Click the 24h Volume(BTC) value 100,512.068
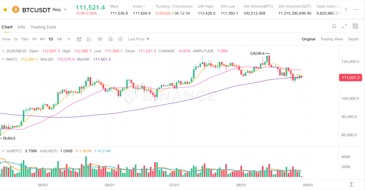The width and height of the screenshot is (365, 190). (254, 13)
